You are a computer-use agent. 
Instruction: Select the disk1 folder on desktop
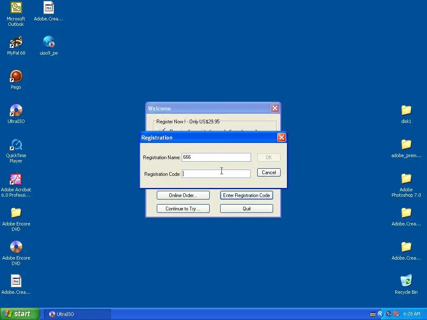406,114
